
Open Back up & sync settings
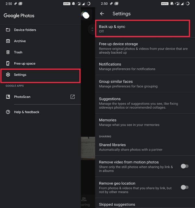(142, 29)
